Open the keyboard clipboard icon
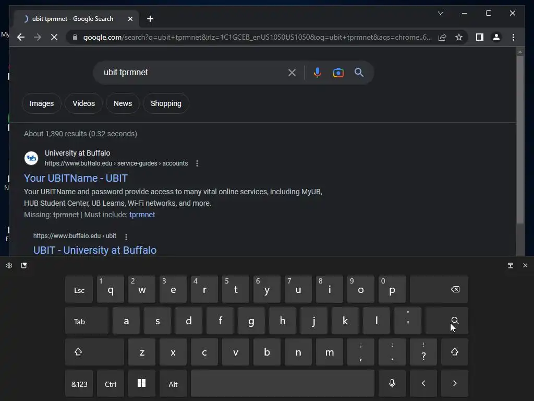Viewport: 534px width, 401px height. pyautogui.click(x=23, y=265)
